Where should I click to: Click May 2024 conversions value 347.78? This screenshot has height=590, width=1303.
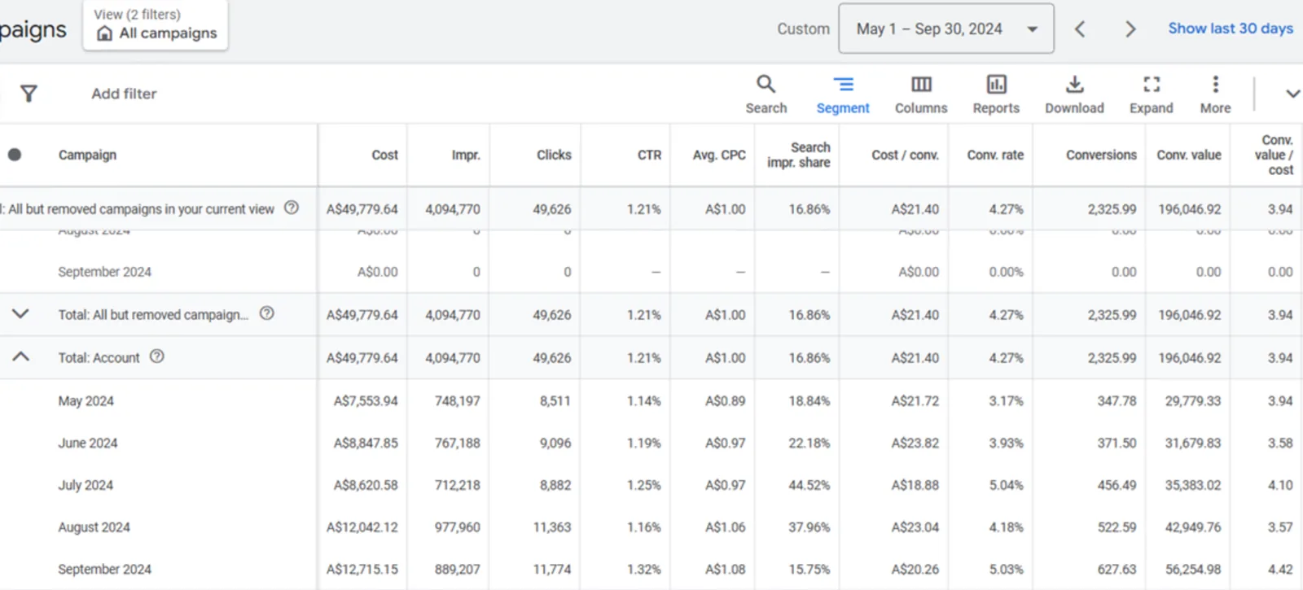pos(1117,400)
